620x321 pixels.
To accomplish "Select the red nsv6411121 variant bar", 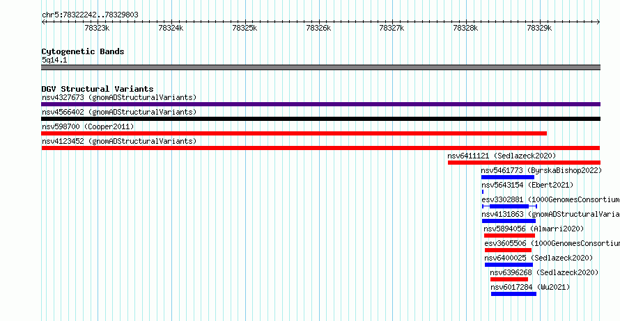I will pyautogui.click(x=524, y=163).
